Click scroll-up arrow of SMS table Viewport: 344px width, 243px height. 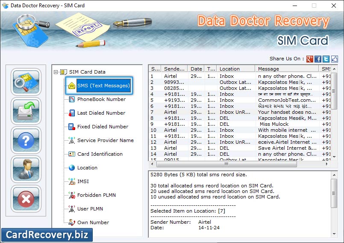(x=334, y=69)
